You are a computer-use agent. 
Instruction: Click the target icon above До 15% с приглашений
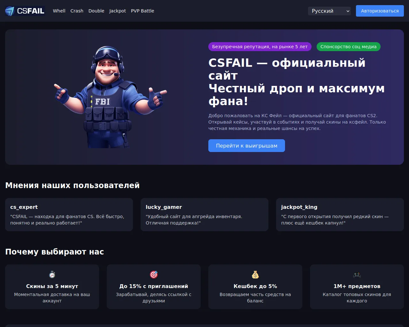coord(154,275)
